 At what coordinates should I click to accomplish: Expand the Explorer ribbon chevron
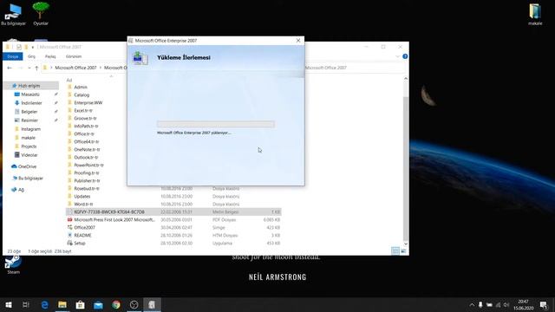(x=397, y=56)
